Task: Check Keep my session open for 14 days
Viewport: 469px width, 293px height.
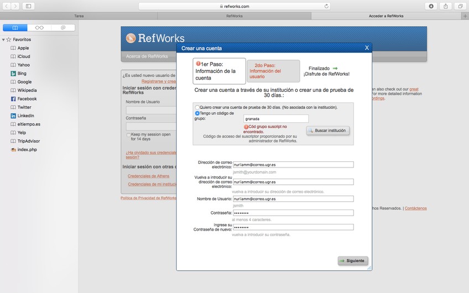Action: [x=128, y=134]
